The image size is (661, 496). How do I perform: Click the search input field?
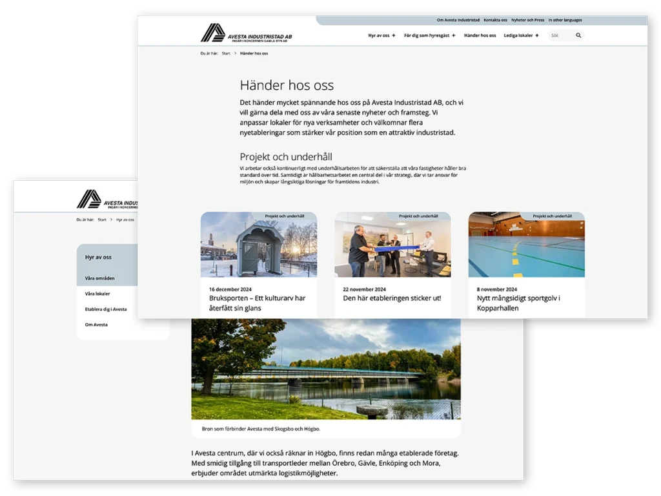click(557, 36)
